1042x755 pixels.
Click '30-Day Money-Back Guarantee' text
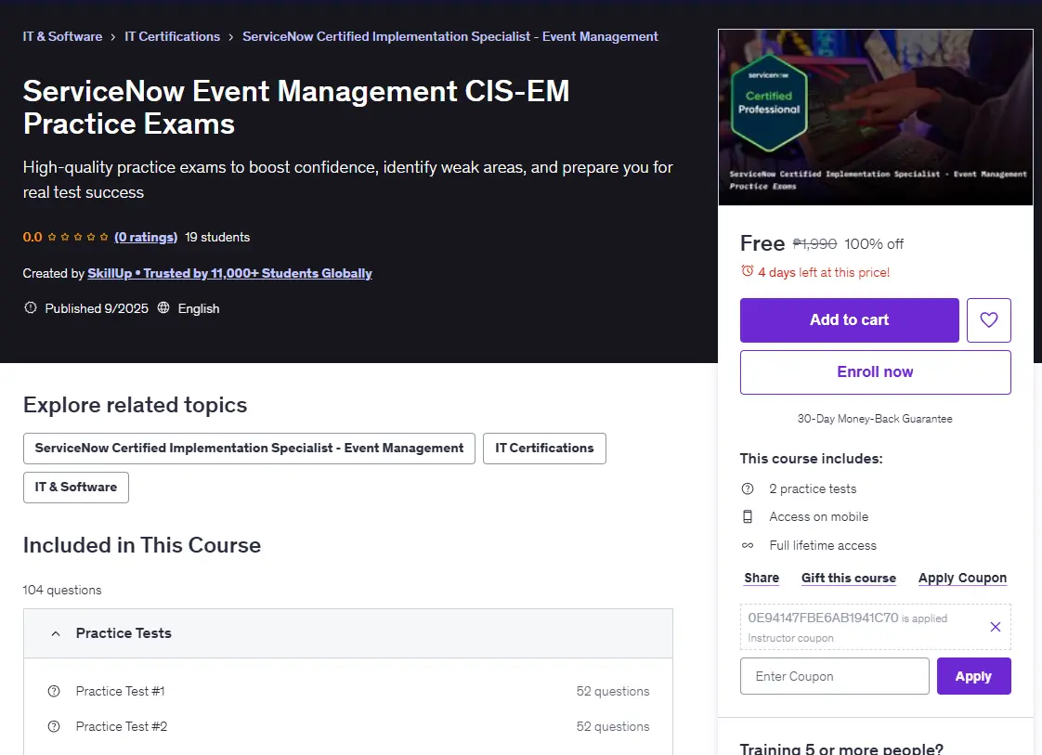tap(875, 419)
